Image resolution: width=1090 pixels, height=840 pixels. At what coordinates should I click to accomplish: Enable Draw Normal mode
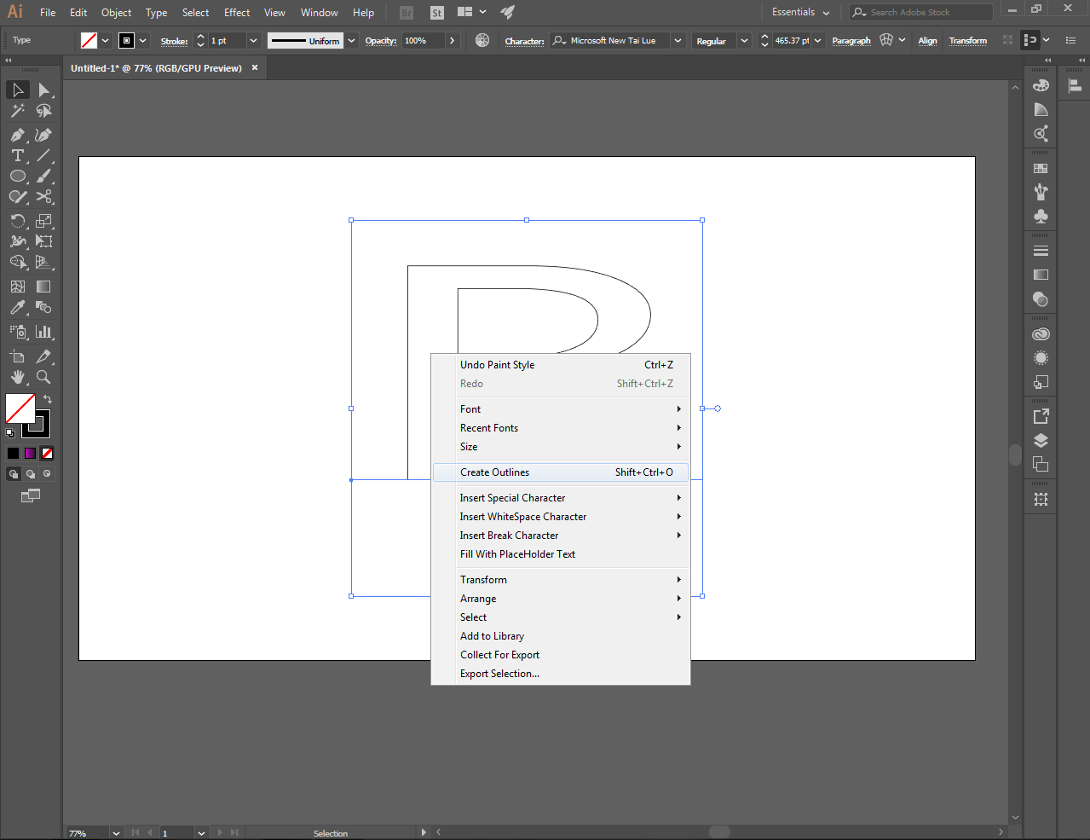(14, 474)
